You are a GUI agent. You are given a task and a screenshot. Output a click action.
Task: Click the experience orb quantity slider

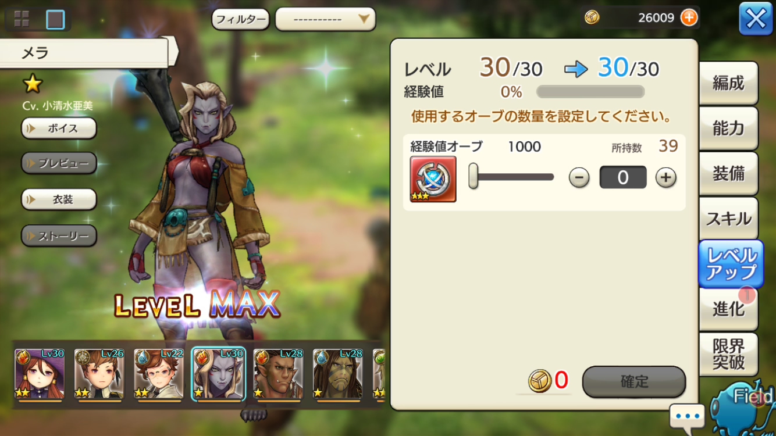[x=512, y=177]
